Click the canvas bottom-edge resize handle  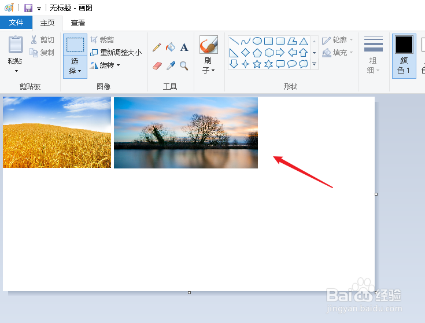tap(190, 292)
